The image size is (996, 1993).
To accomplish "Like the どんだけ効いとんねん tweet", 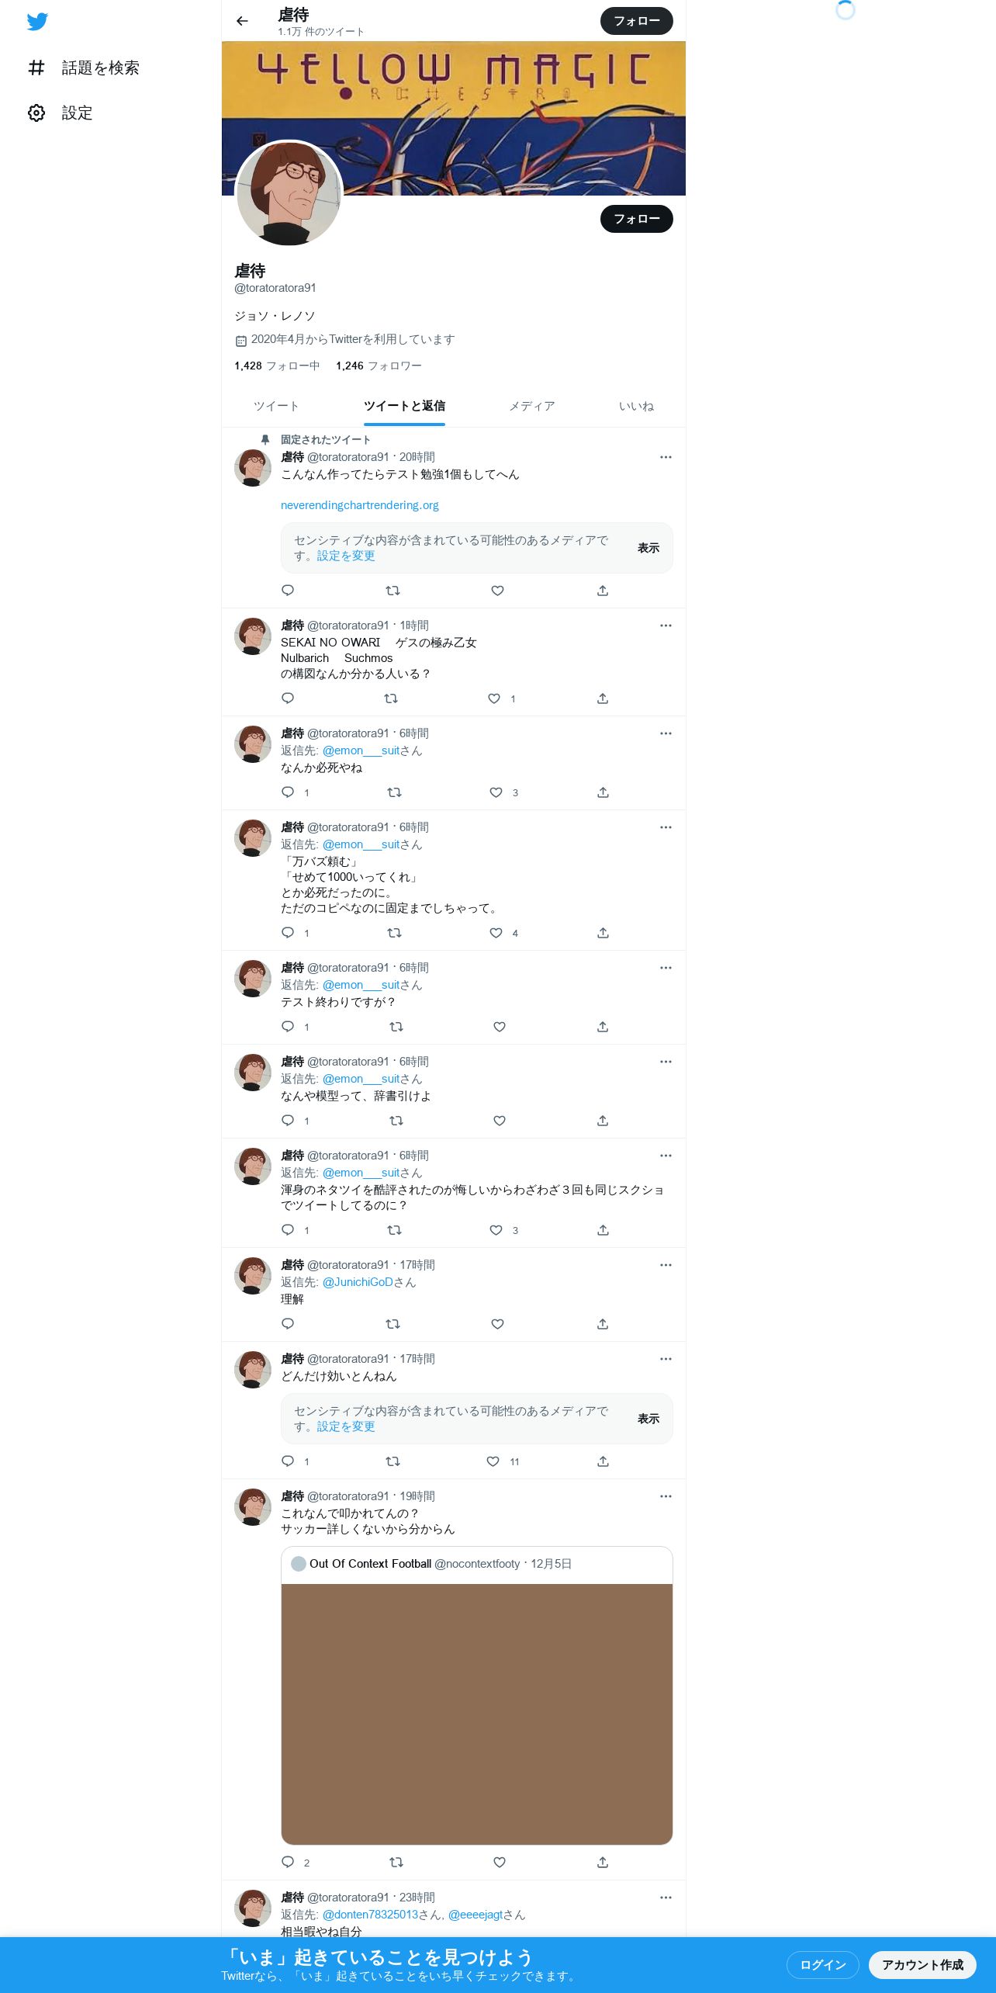I will click(493, 1461).
